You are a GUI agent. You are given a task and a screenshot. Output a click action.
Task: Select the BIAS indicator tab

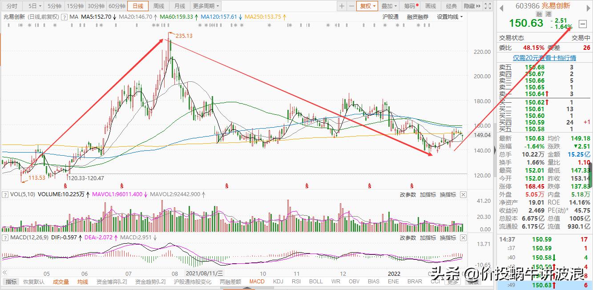pyautogui.click(x=374, y=282)
